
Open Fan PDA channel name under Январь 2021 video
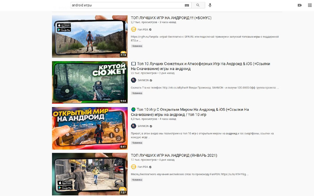pyautogui.click(x=143, y=167)
